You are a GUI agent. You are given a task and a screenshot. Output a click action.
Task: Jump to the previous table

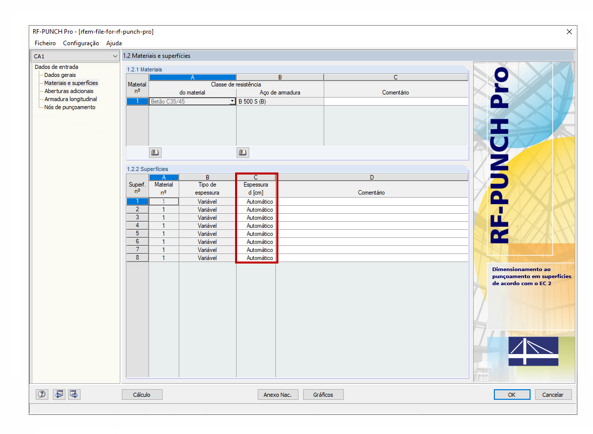coord(59,394)
